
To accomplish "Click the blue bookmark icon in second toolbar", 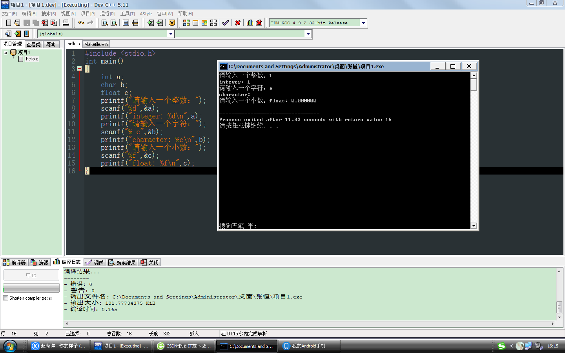I will click(x=27, y=34).
